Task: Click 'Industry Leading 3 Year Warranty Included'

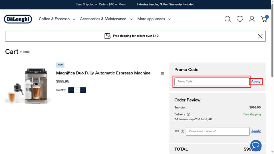Action: 166,4
